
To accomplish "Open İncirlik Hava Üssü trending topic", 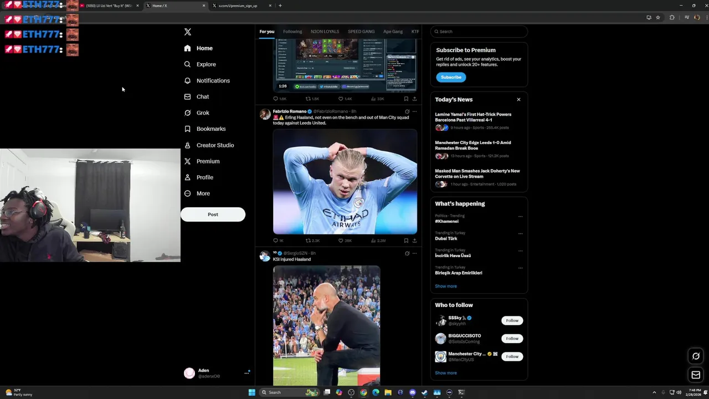I will pyautogui.click(x=453, y=255).
